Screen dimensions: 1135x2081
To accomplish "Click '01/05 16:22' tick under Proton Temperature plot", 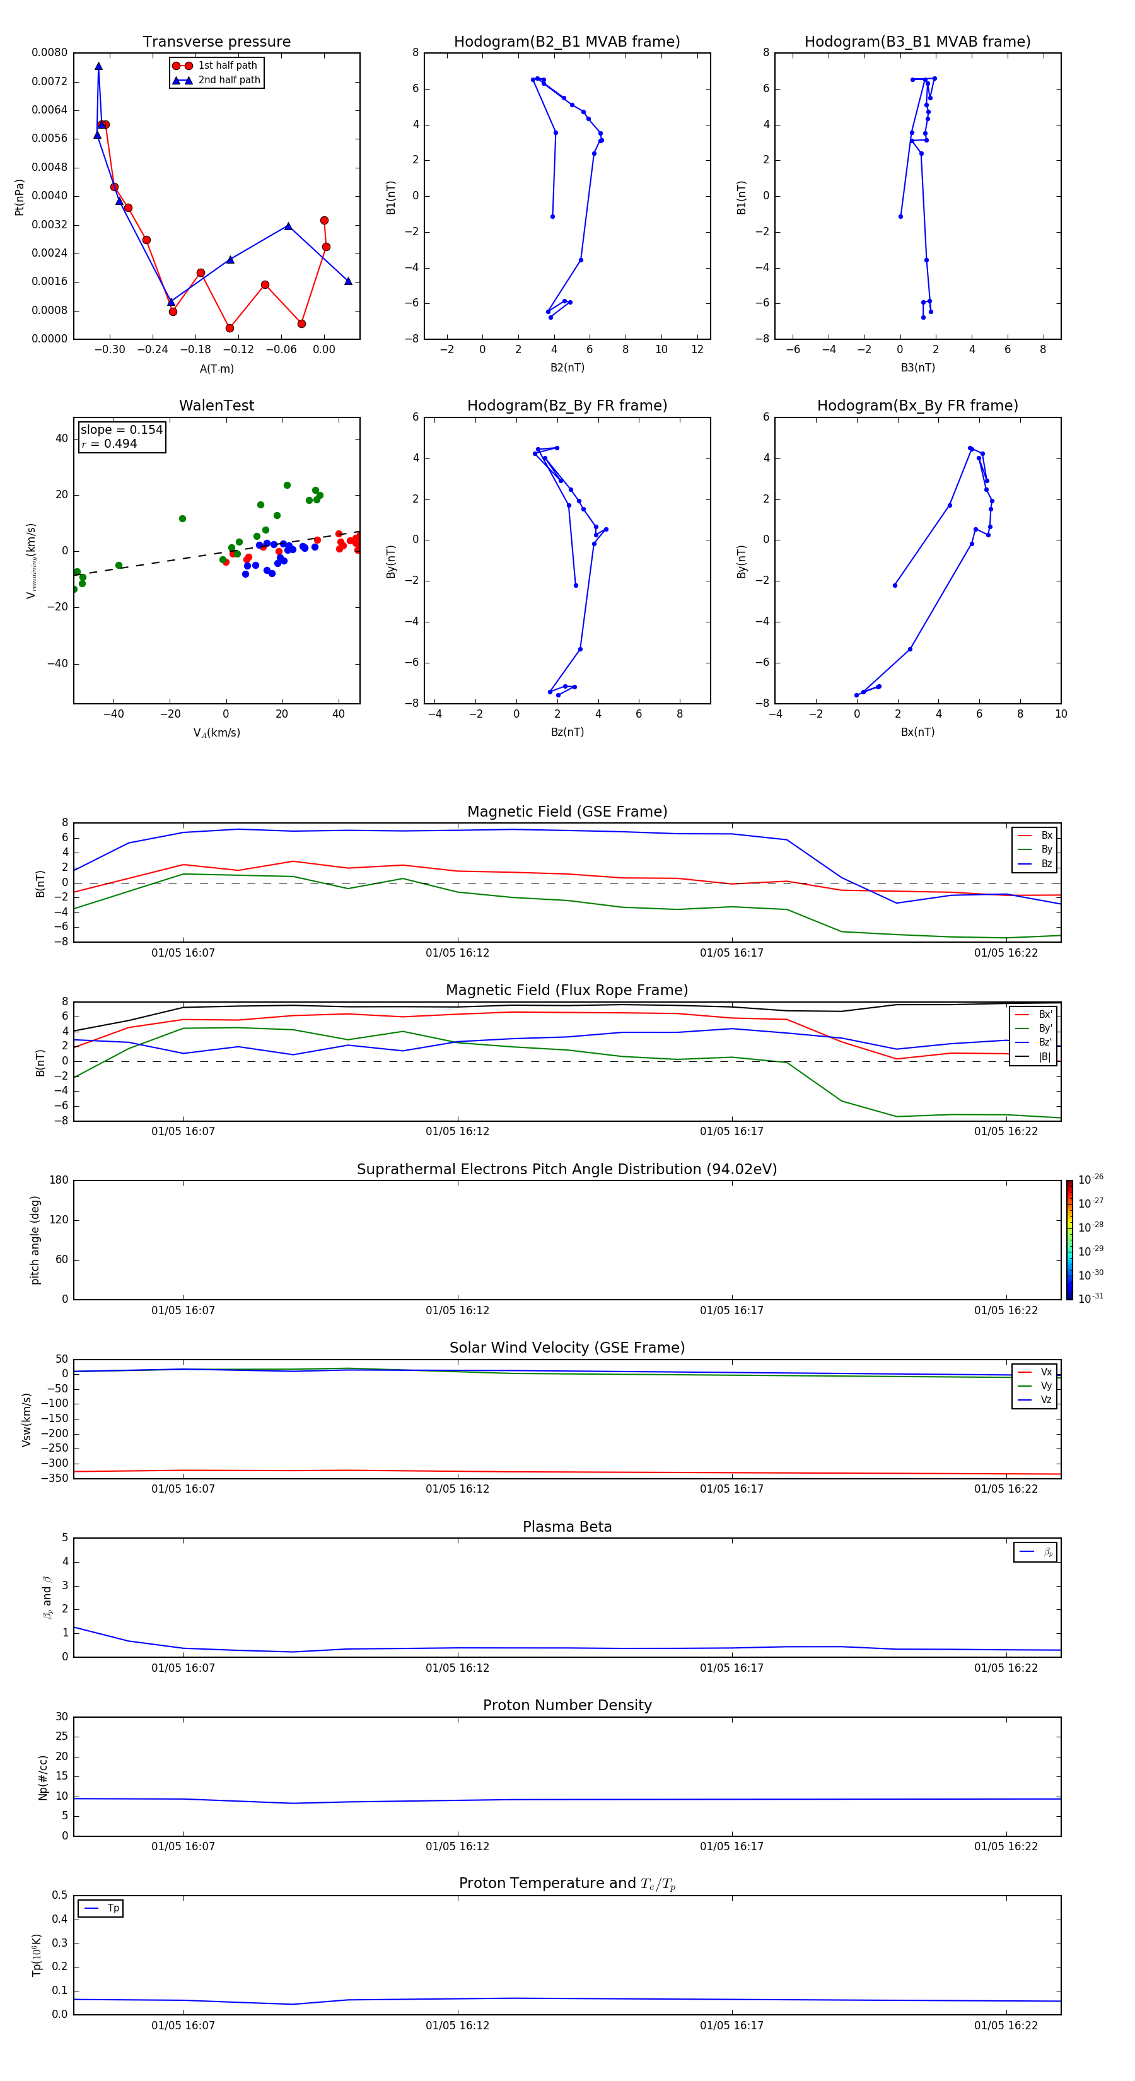I will tap(1006, 2026).
